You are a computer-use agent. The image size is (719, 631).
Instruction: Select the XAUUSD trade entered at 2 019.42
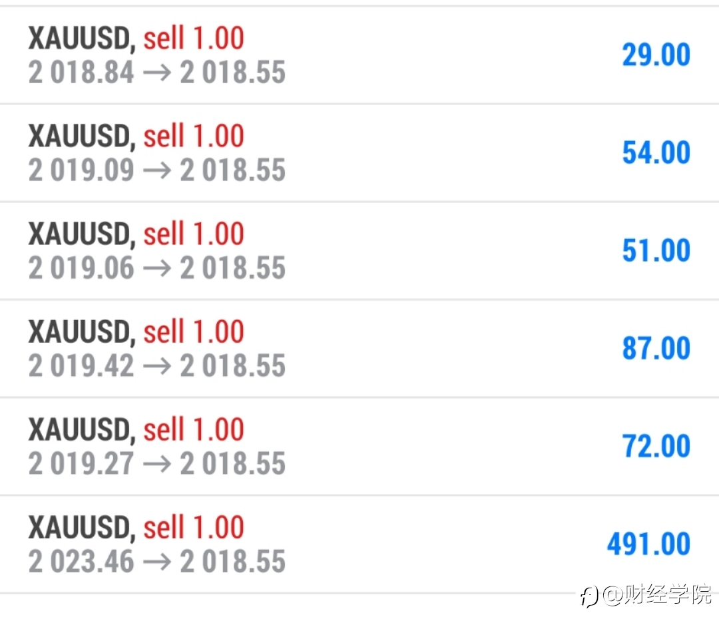[x=359, y=349]
